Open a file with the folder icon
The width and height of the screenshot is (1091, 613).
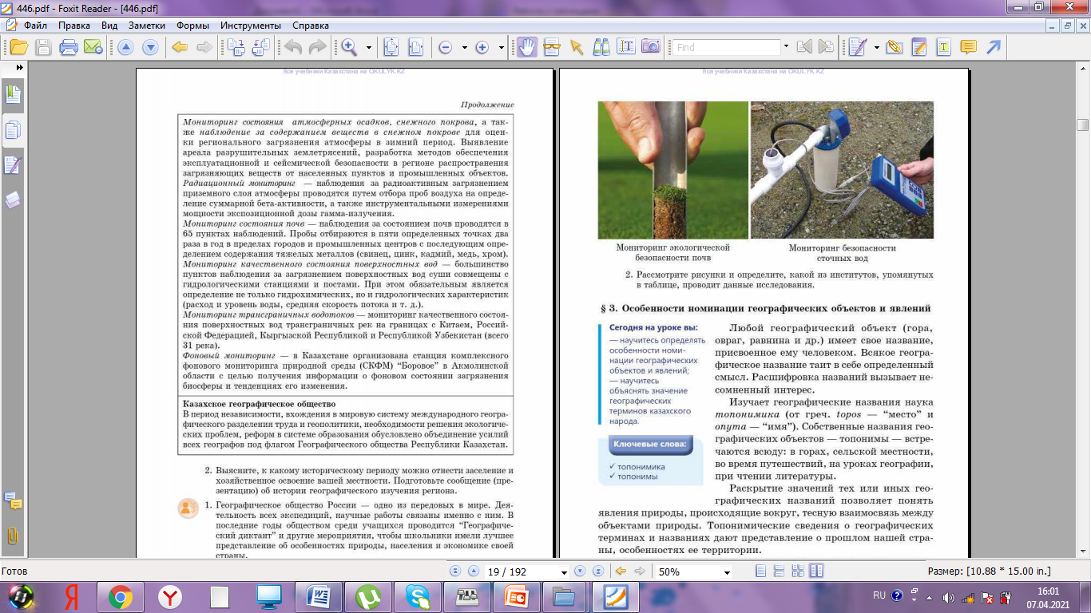pyautogui.click(x=18, y=47)
